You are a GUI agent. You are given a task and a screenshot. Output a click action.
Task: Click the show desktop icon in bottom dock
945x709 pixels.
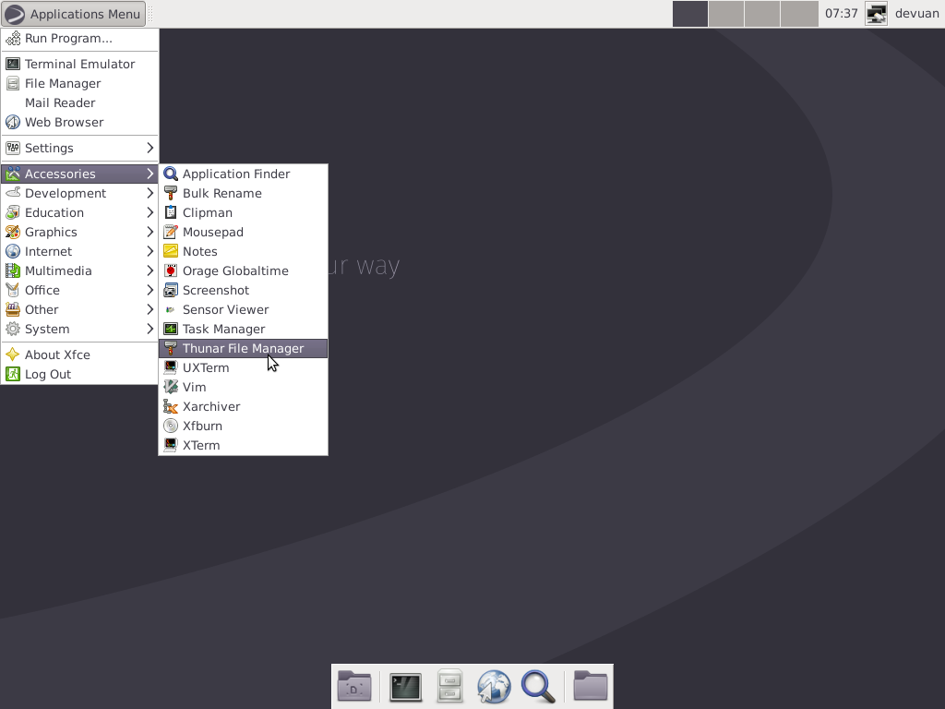[x=355, y=686]
